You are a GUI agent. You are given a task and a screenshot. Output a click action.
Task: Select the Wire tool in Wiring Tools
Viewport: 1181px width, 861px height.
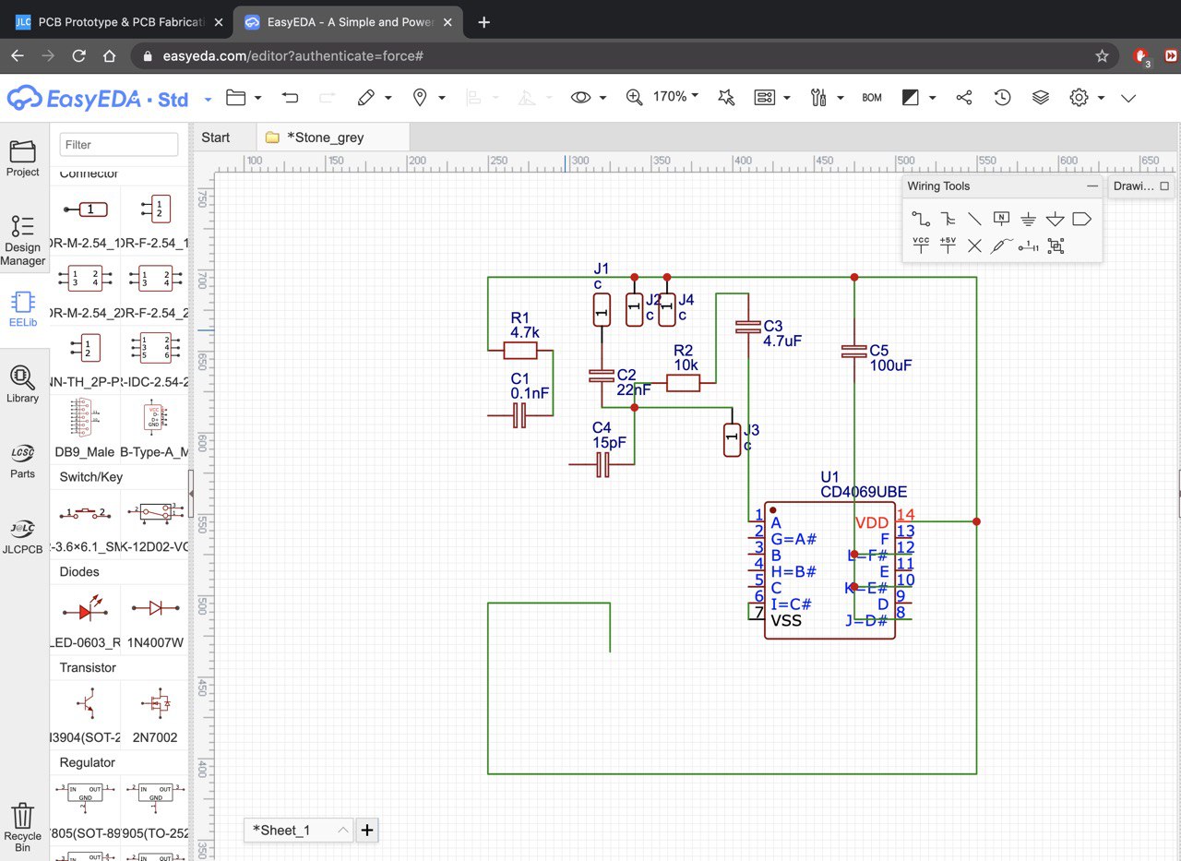[x=921, y=219]
